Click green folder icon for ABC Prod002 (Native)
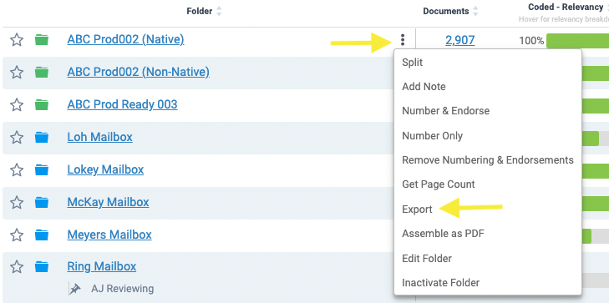The height and width of the screenshot is (303, 609). (x=42, y=39)
